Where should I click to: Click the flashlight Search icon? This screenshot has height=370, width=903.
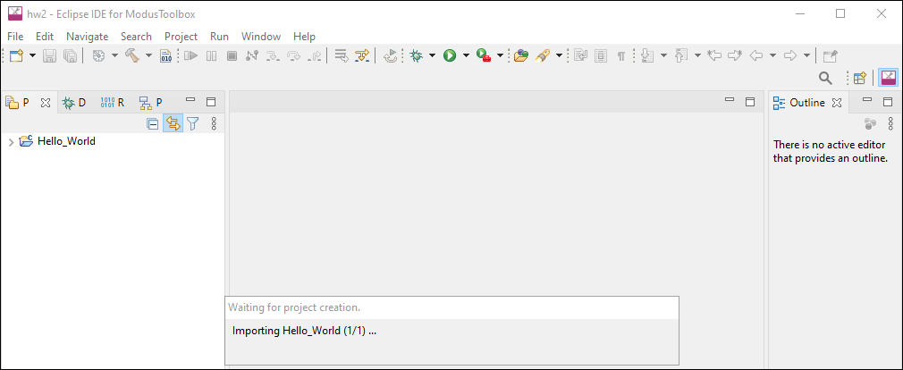(543, 55)
